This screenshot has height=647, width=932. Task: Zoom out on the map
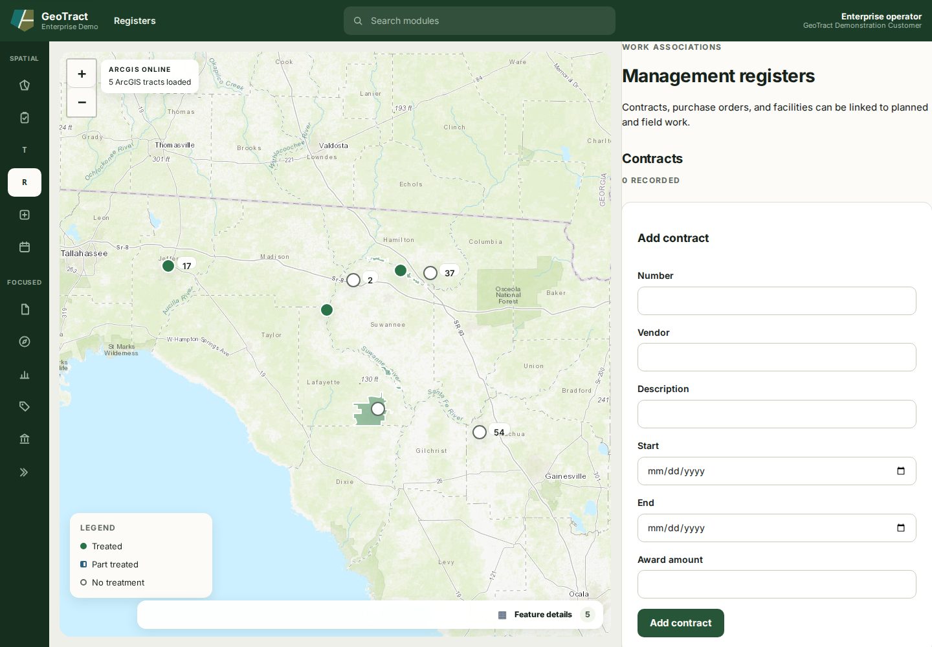point(82,102)
